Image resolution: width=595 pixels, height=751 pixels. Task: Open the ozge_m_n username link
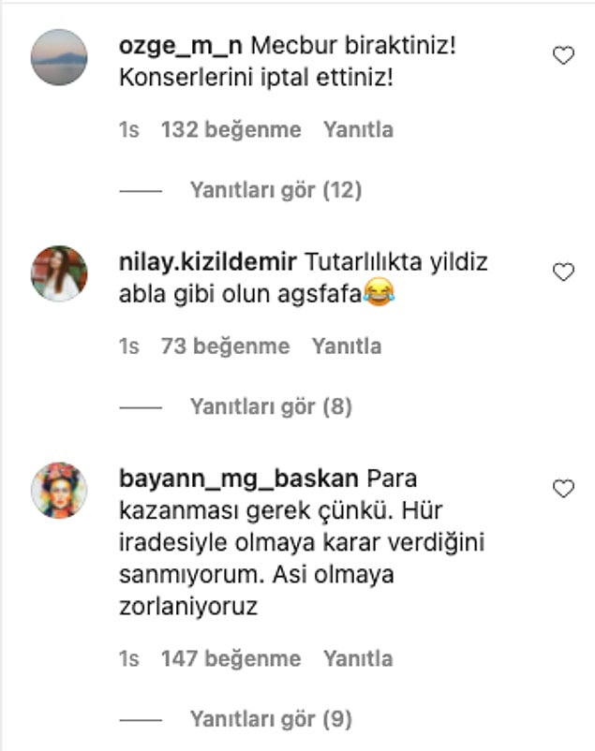pos(181,46)
